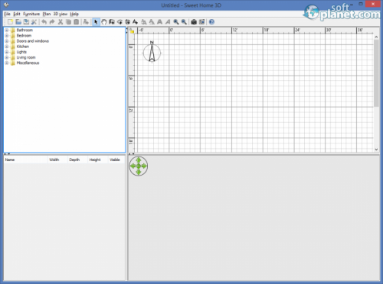Sort furniture list by Name column

[x=25, y=160]
